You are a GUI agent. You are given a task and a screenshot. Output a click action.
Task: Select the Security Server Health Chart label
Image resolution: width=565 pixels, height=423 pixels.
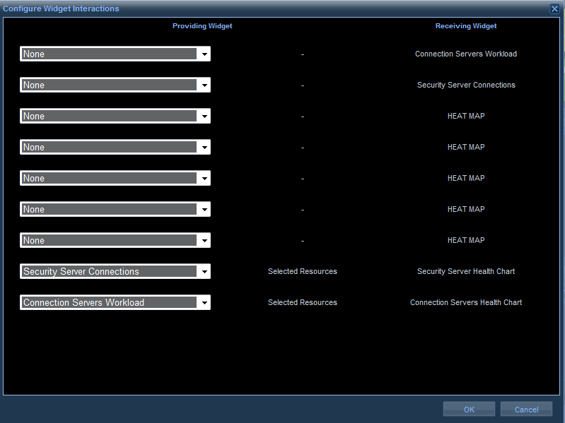(x=466, y=272)
